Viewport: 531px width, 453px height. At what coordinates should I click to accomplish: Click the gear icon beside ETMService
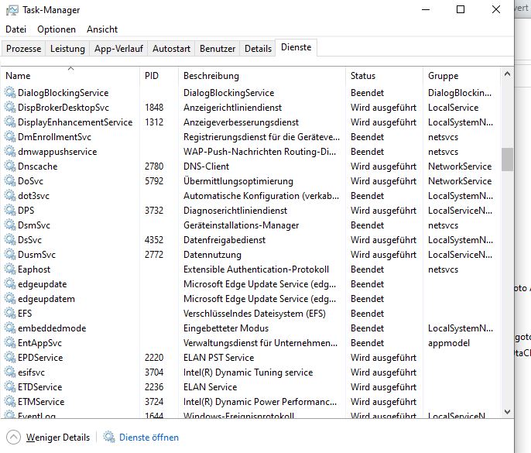pos(10,401)
